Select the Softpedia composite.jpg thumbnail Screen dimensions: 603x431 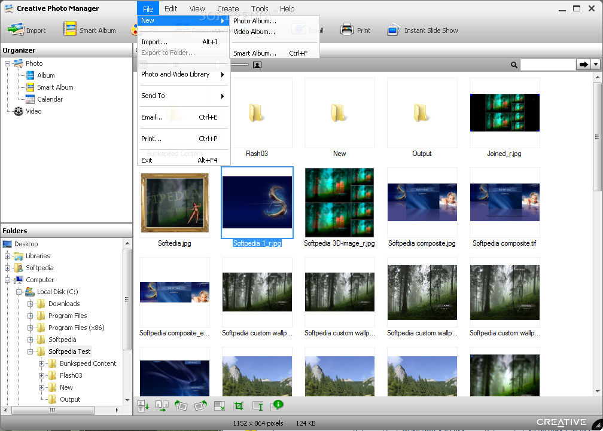point(422,203)
